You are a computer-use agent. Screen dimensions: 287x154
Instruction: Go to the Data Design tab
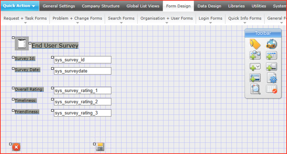click(x=209, y=6)
